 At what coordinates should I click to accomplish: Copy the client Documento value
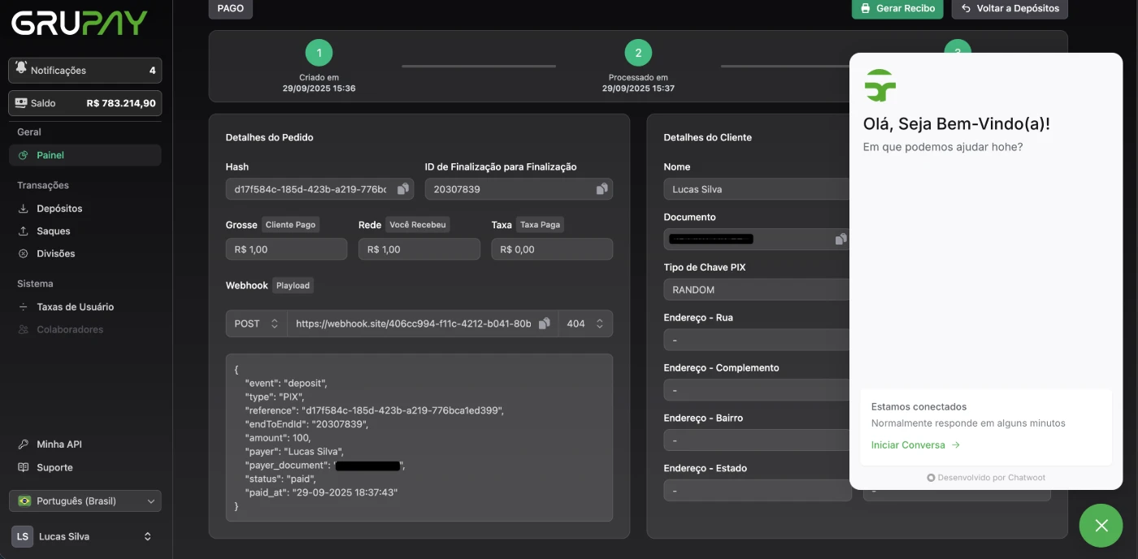pos(840,240)
